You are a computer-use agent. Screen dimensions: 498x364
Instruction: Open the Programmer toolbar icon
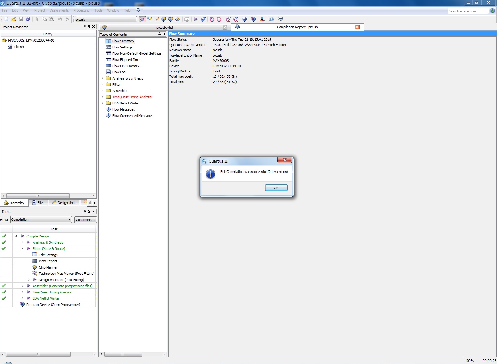[253, 19]
